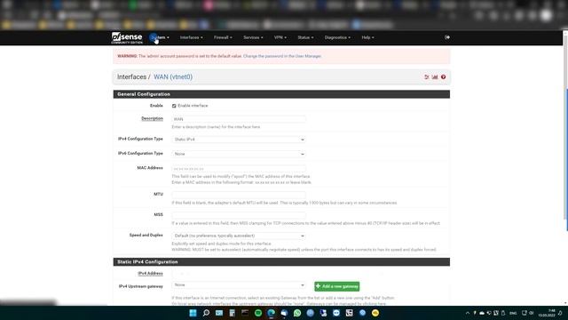The height and width of the screenshot is (320, 568).
Task: Open status graph icon beside WAN title
Action: [435, 77]
